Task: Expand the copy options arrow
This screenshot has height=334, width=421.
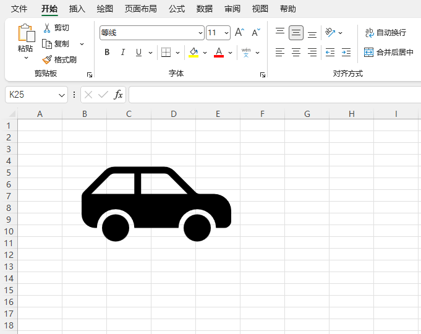Action: click(82, 44)
